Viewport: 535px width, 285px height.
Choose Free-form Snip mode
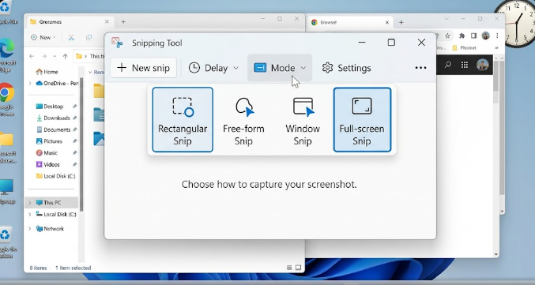243,119
